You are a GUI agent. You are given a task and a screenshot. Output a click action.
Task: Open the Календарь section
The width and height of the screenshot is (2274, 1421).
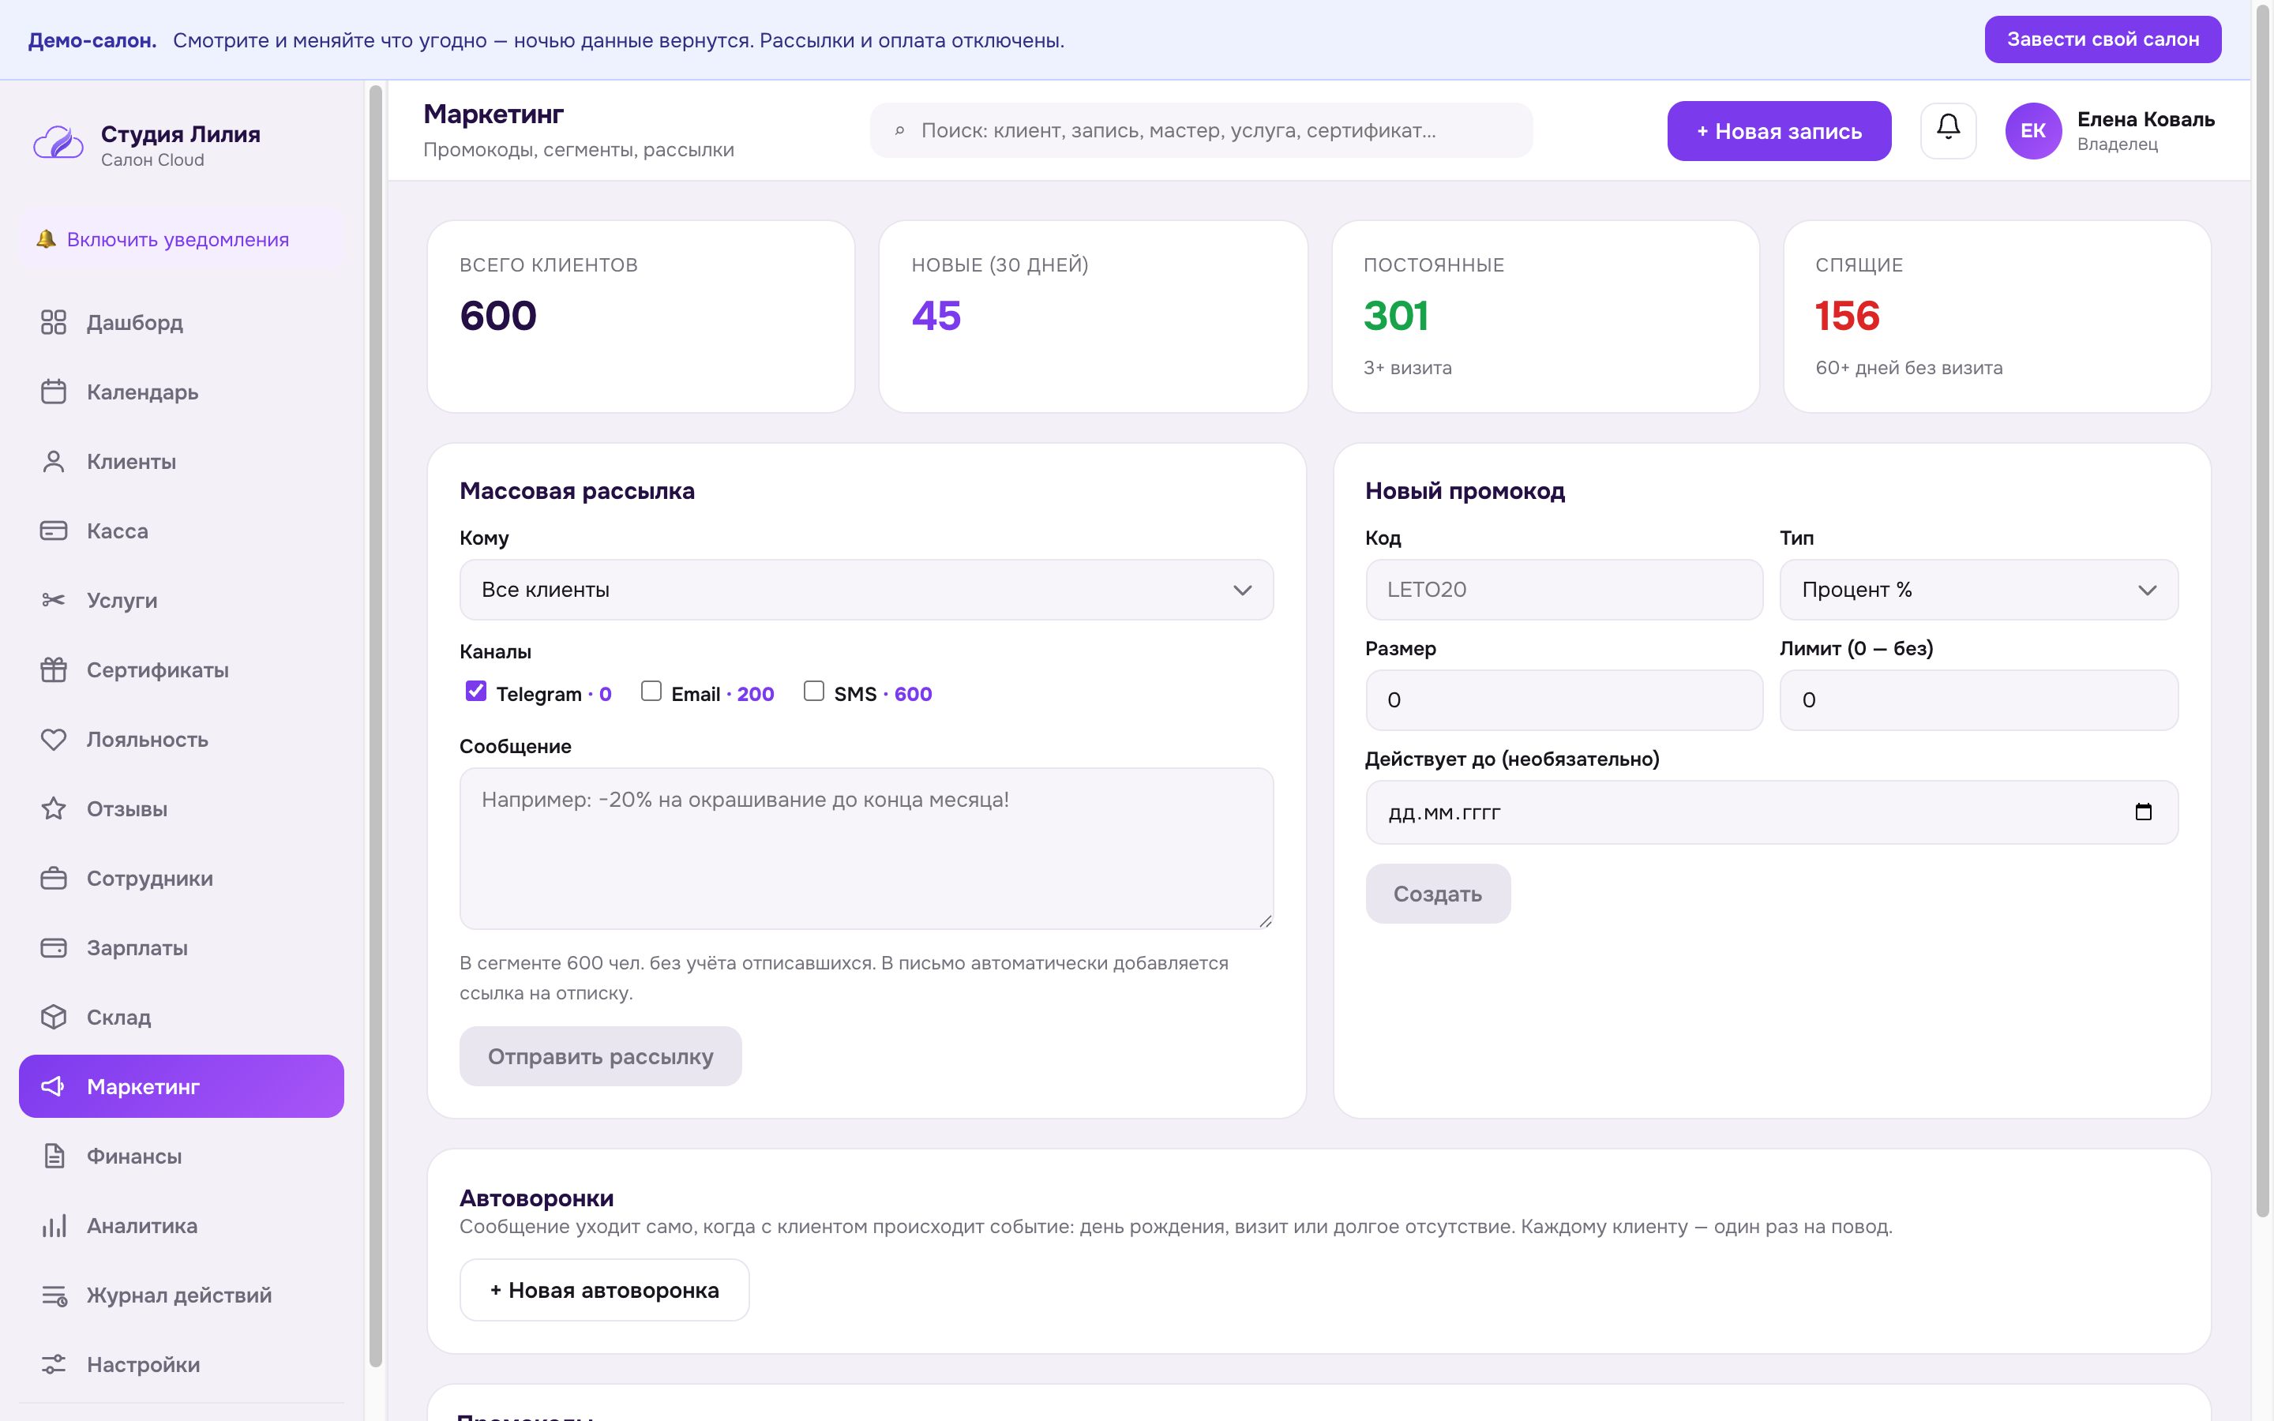(x=182, y=392)
